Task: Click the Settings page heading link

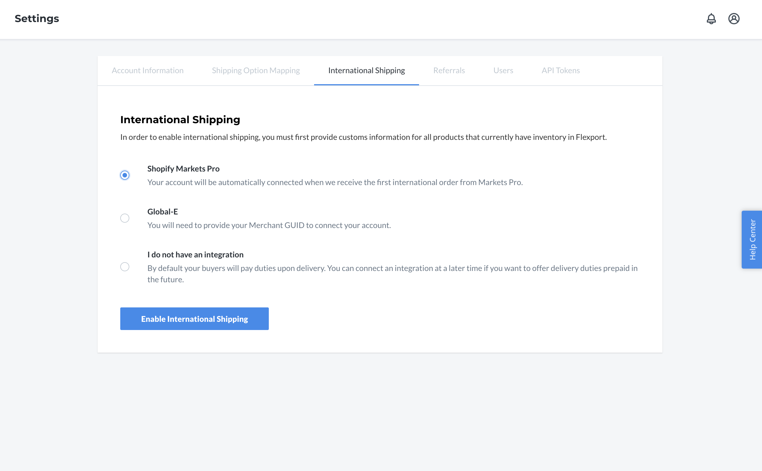Action: pos(37,18)
